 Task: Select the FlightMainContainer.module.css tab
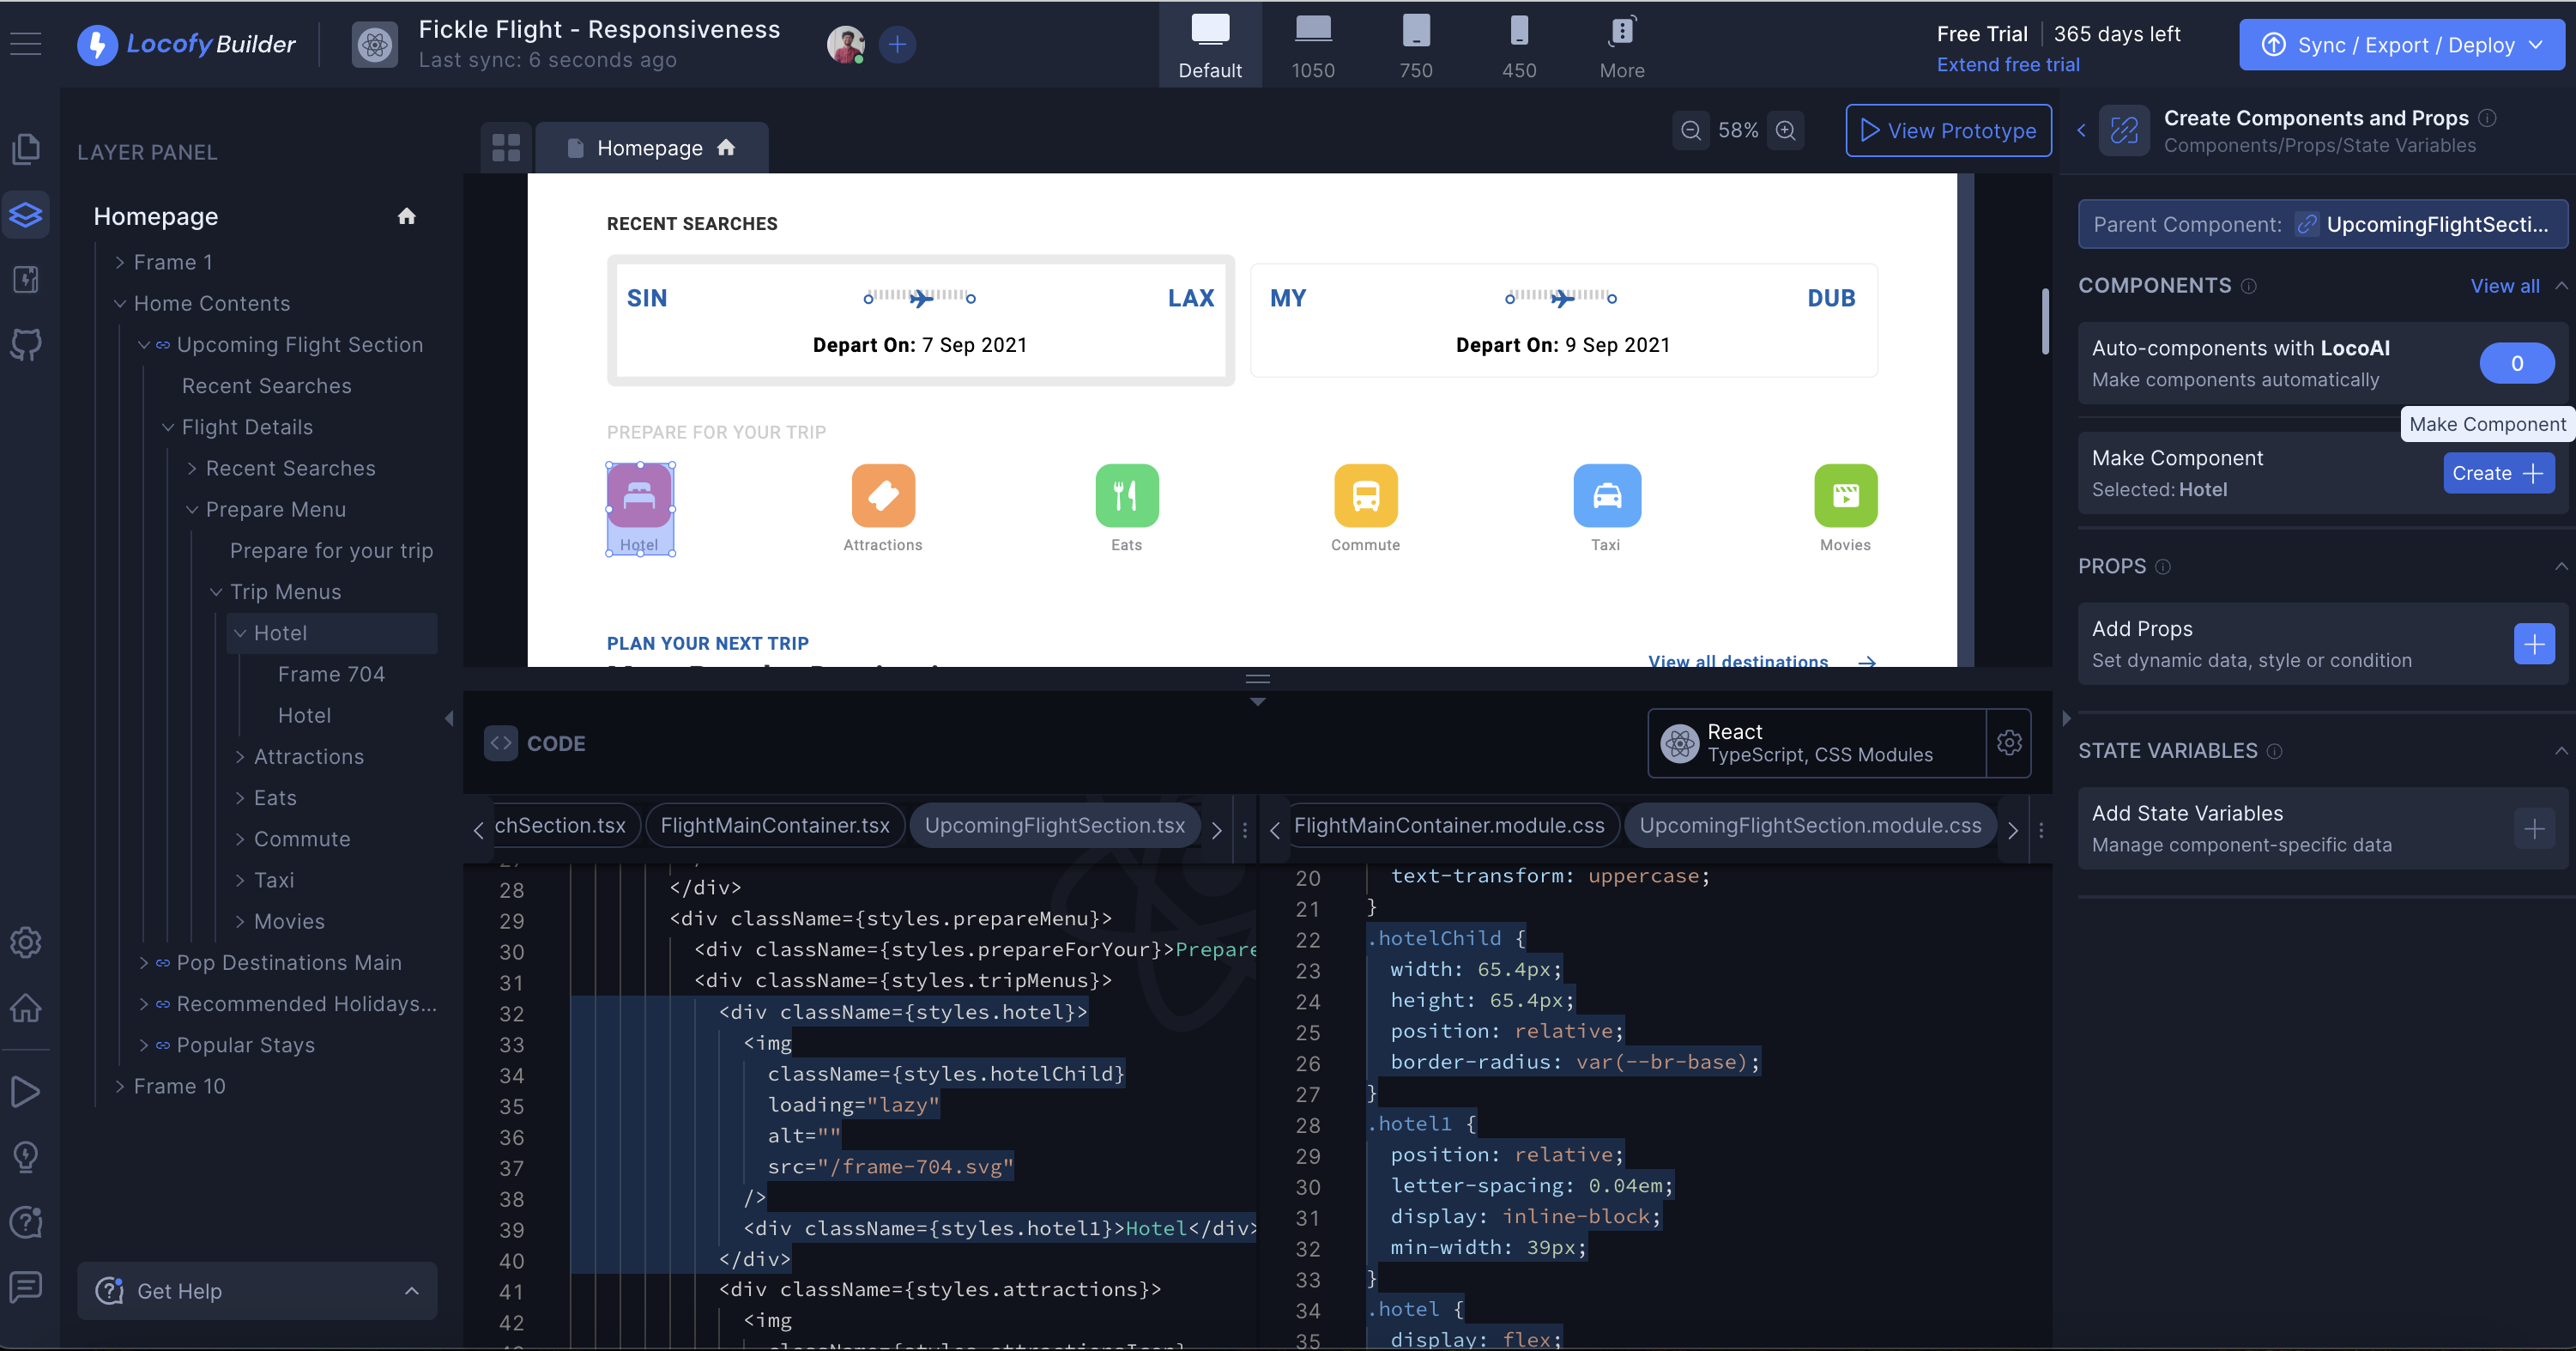coord(1451,825)
